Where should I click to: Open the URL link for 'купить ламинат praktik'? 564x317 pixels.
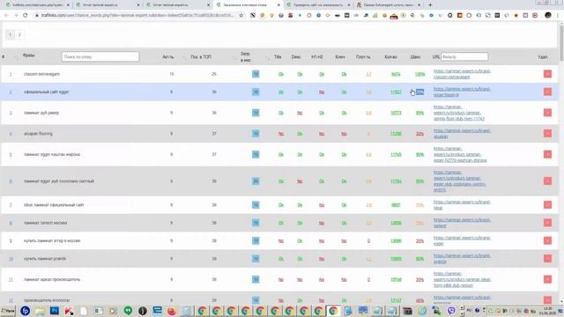coord(462,259)
